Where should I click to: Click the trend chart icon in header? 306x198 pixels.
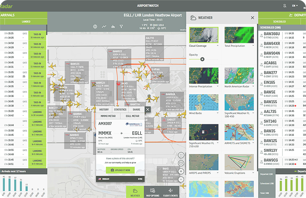(104, 27)
